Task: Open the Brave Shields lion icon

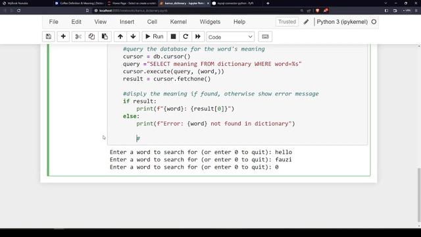Action: (317, 11)
